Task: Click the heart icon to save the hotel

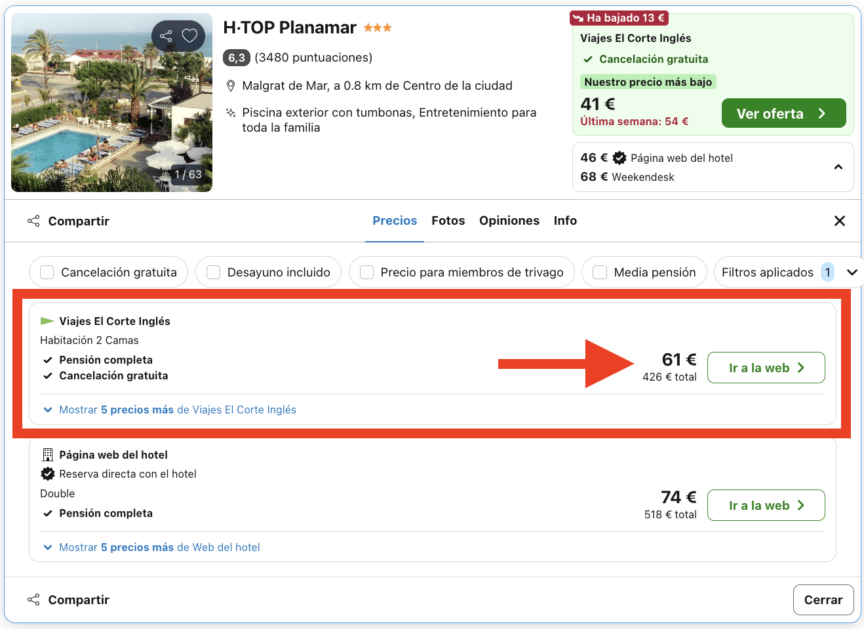Action: pos(189,35)
